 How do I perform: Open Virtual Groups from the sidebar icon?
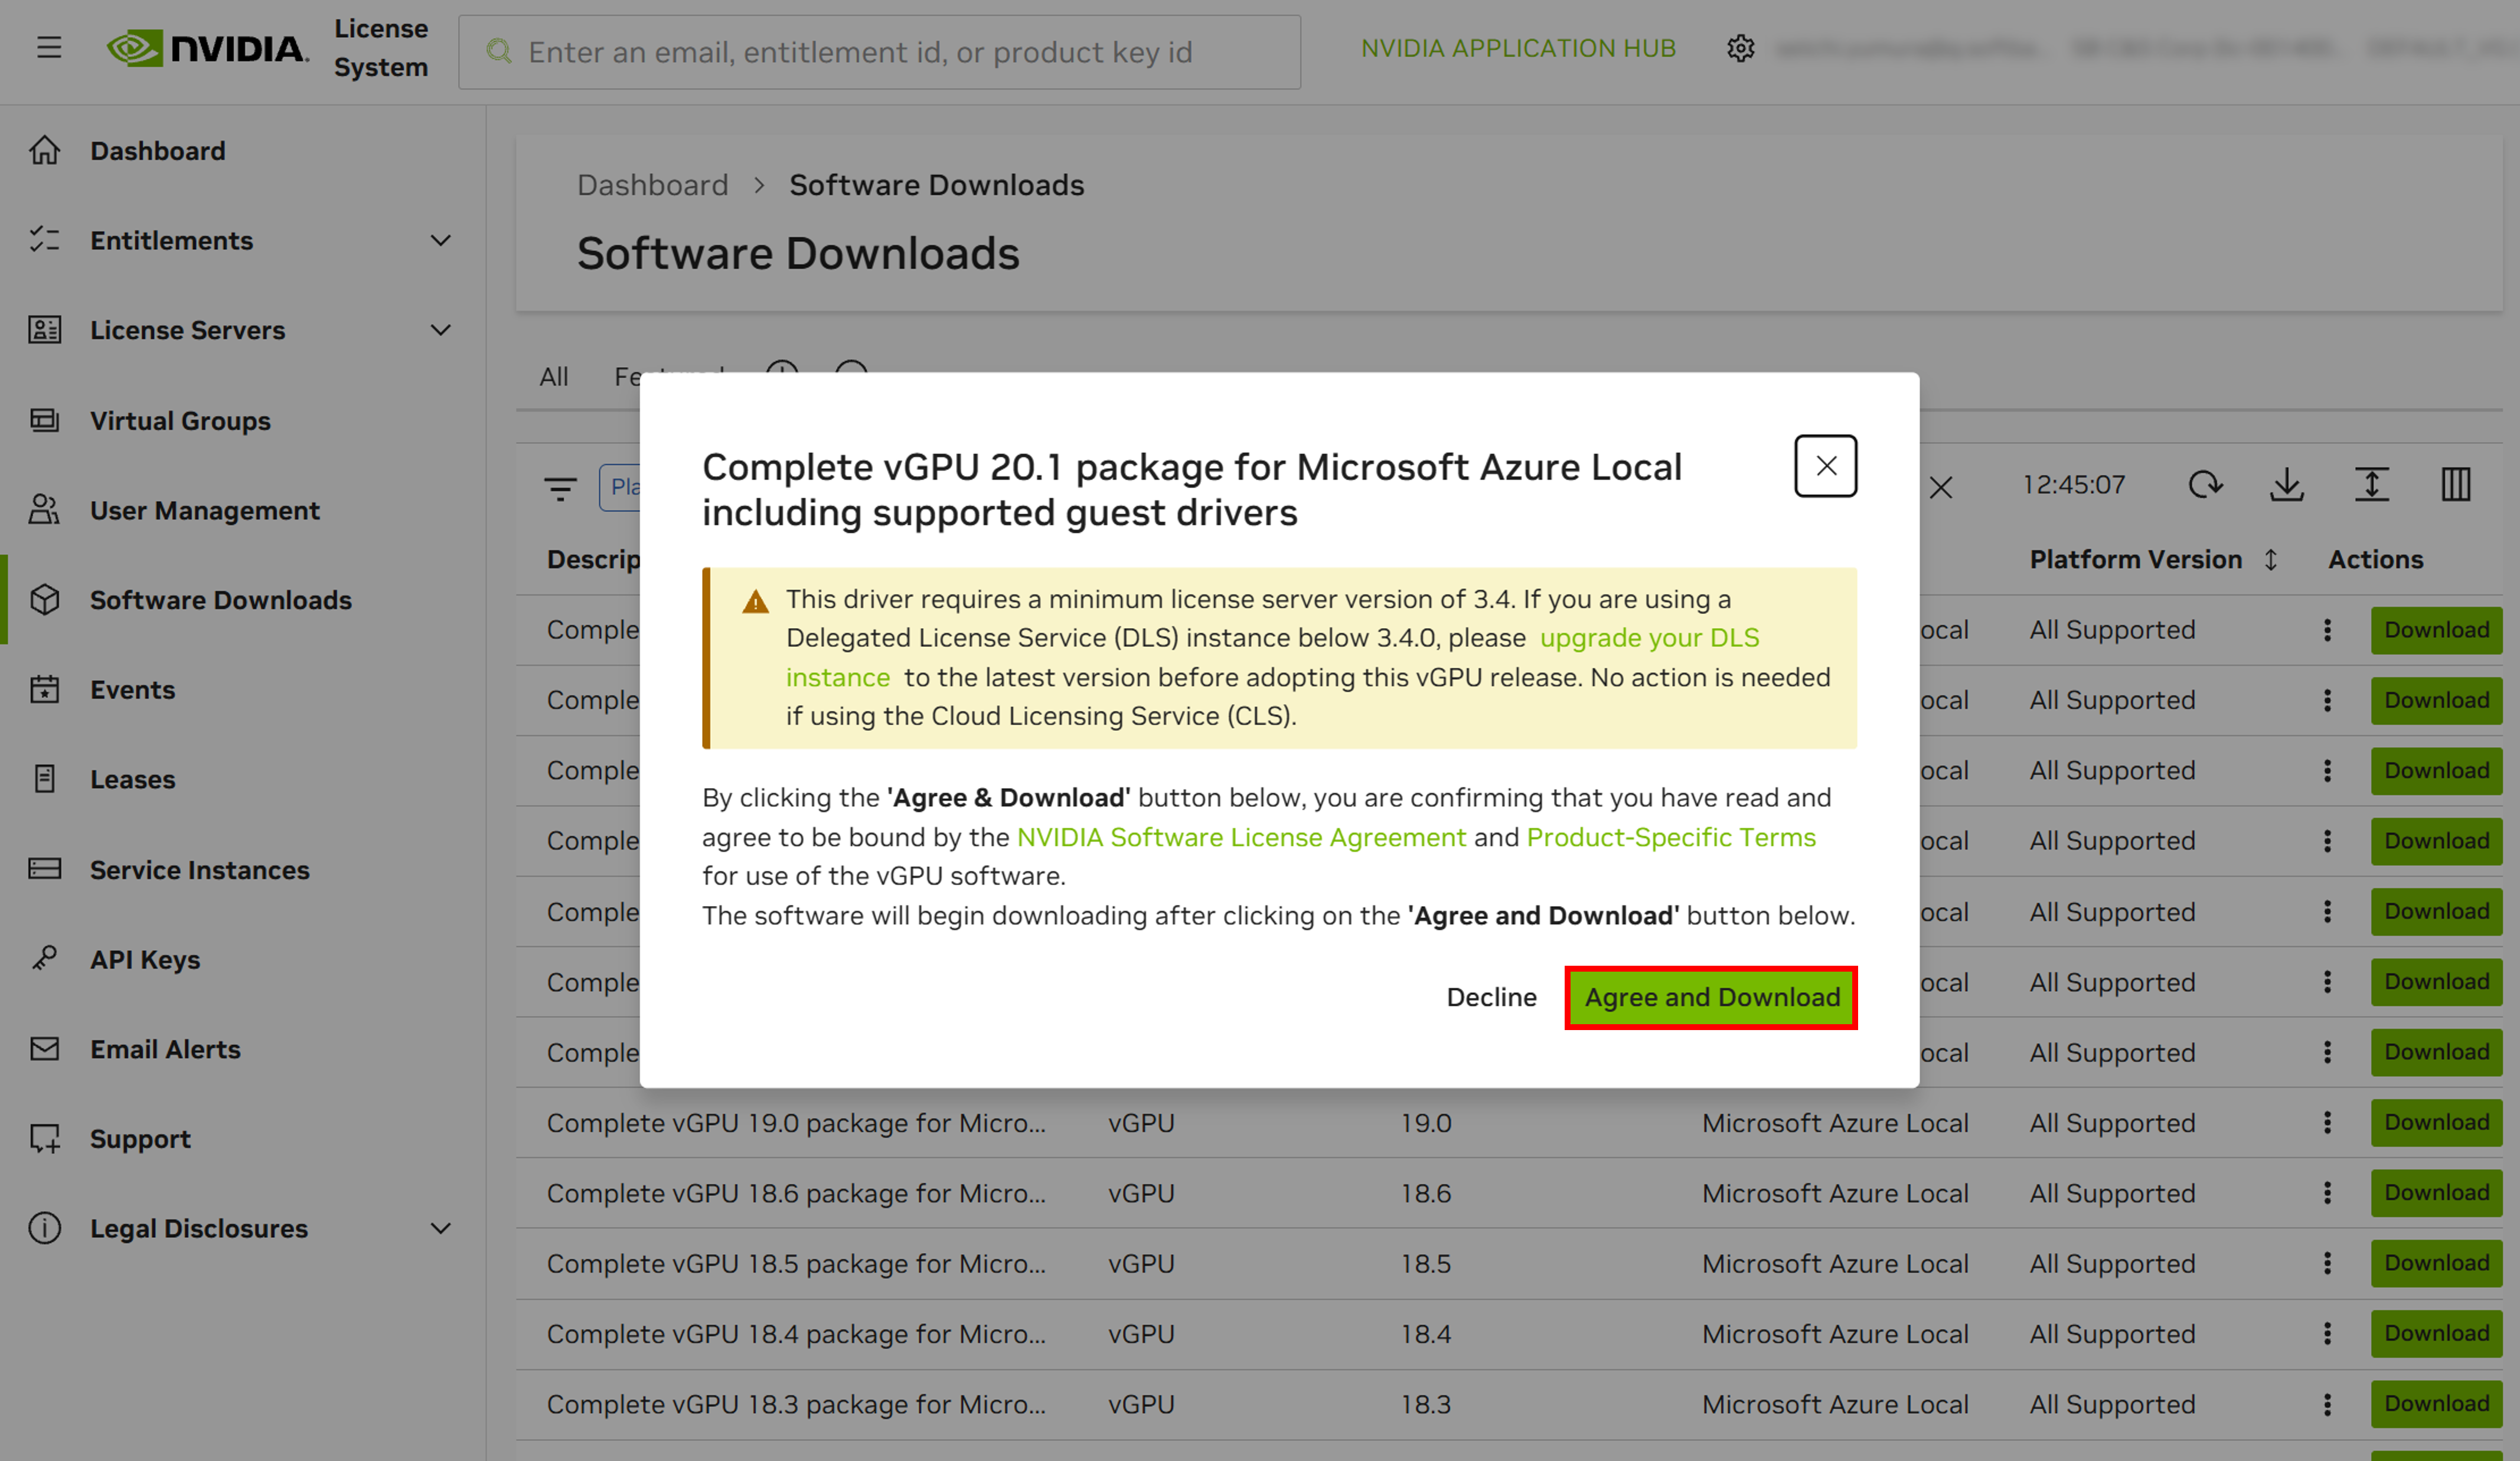coord(44,420)
